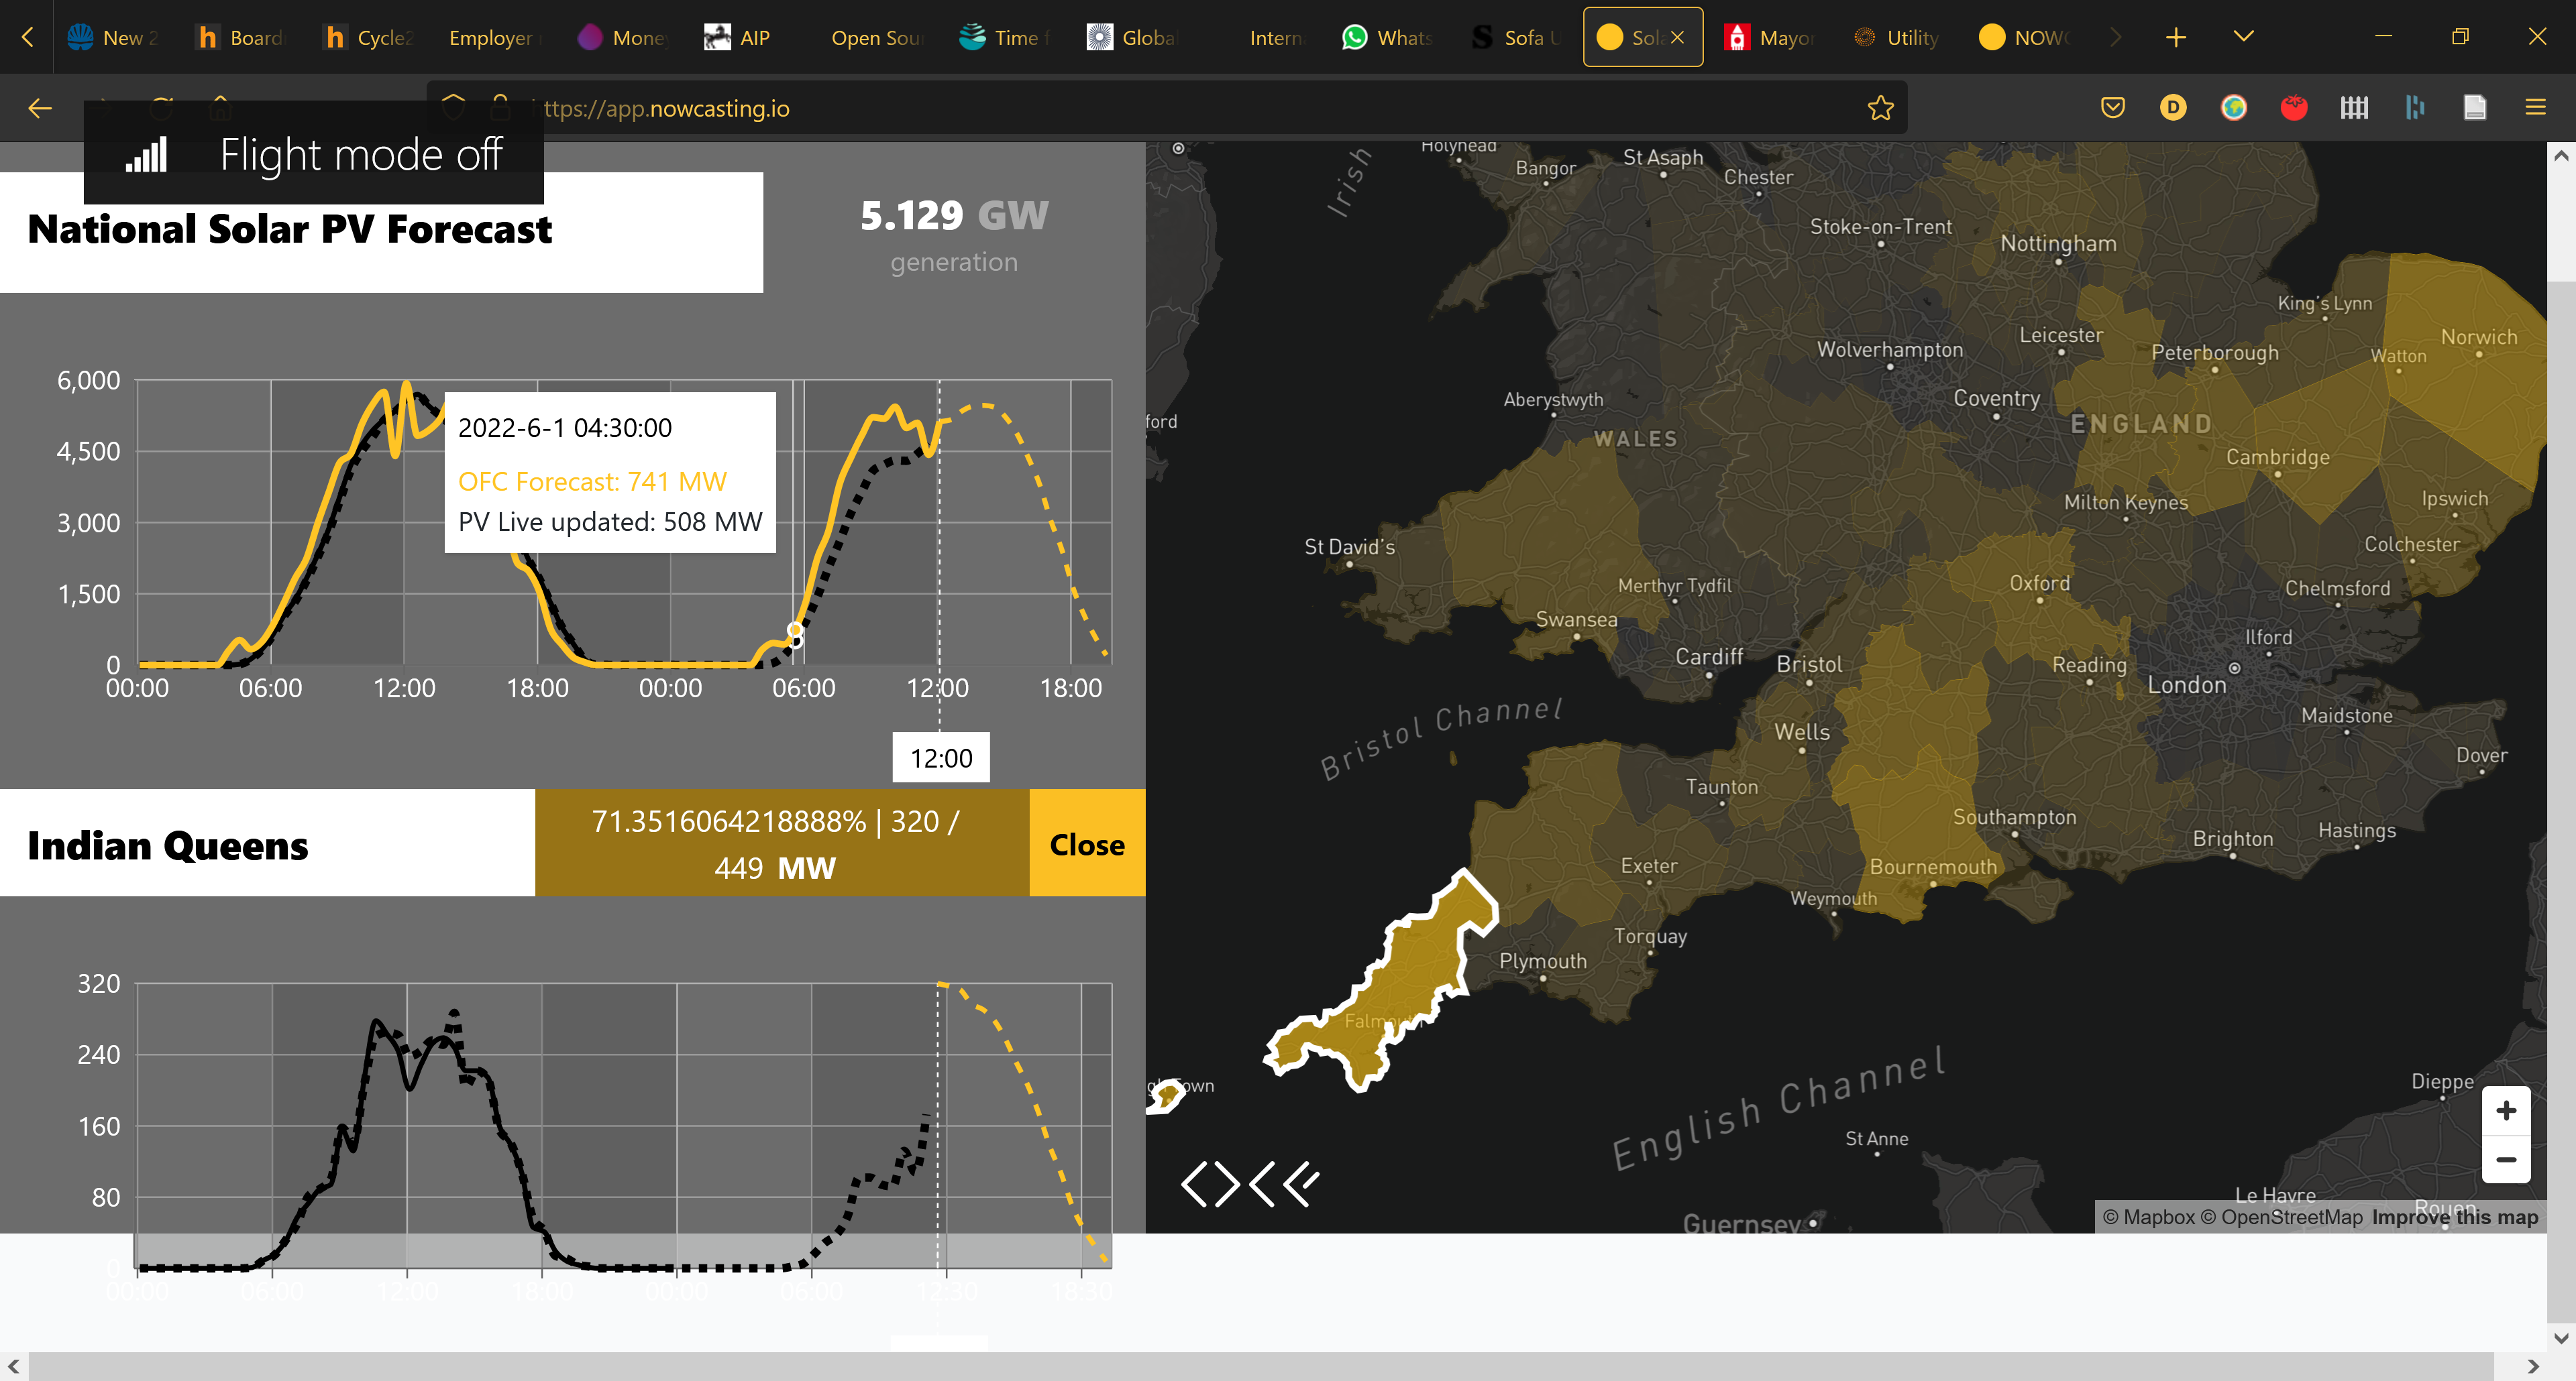This screenshot has width=2576, height=1381.
Task: Save the current page to Pocket
Action: pos(2112,107)
